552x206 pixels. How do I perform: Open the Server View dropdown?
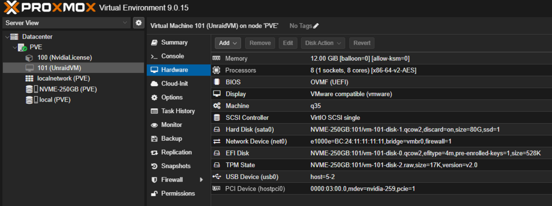point(66,23)
